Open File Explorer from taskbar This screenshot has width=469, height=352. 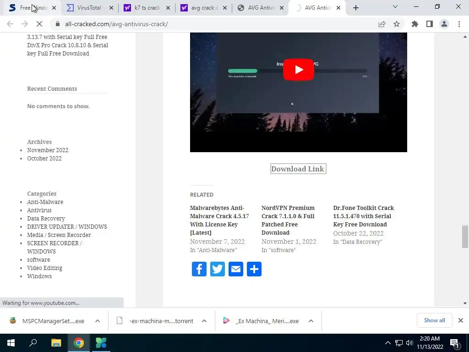(x=56, y=343)
